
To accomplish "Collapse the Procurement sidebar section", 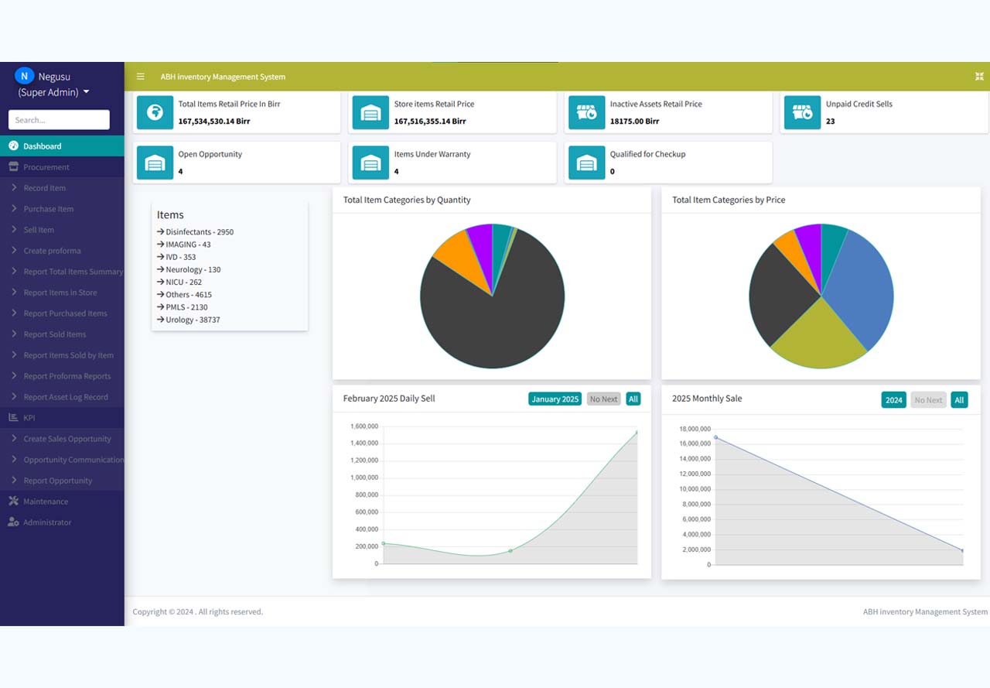I will click(x=46, y=167).
